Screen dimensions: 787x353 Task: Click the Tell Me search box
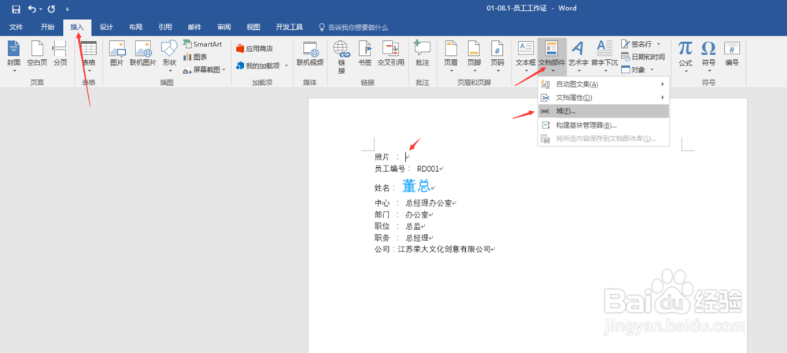coord(354,27)
